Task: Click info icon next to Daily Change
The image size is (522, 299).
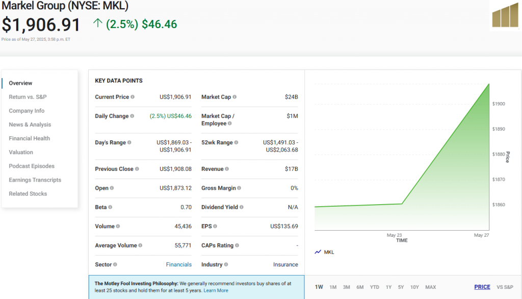Action: [x=132, y=116]
